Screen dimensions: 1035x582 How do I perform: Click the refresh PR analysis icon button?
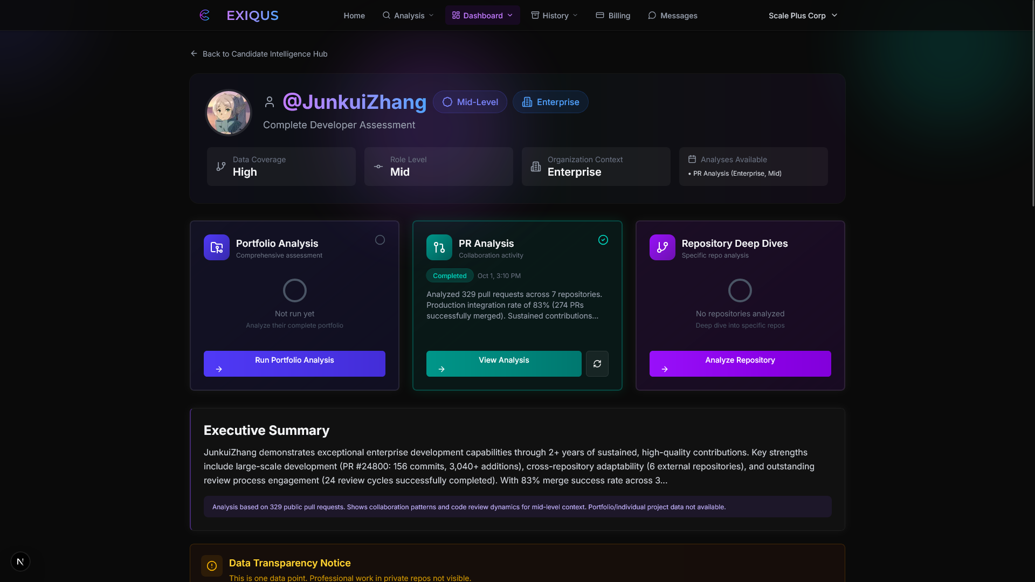click(597, 364)
